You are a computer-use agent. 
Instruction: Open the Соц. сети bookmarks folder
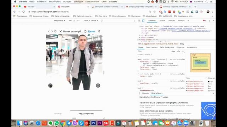(101, 16)
